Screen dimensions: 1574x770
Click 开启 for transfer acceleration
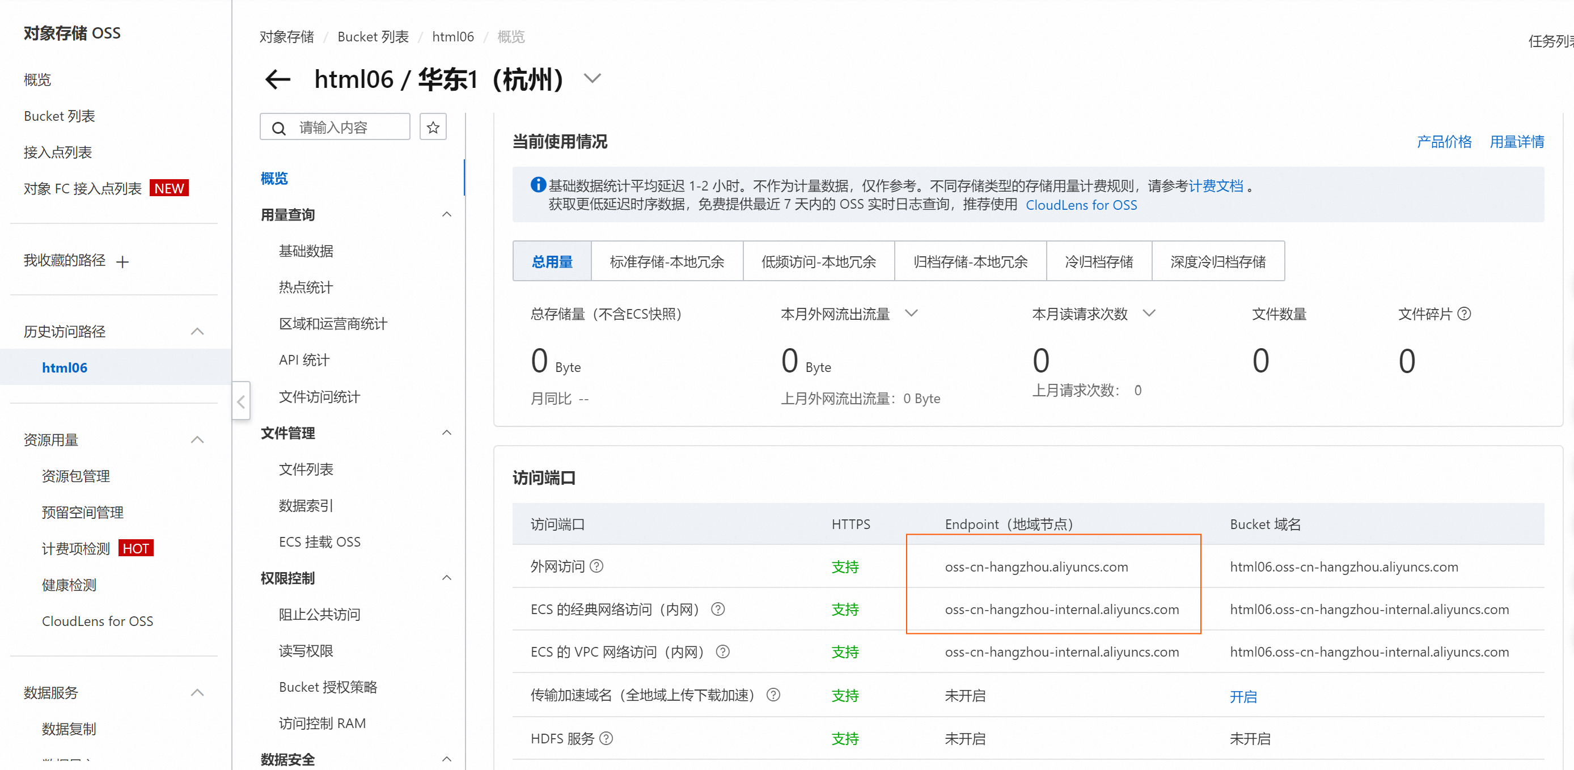click(x=1243, y=696)
